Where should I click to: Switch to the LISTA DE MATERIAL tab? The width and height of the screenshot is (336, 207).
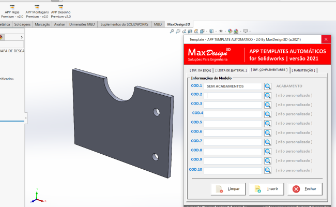pyautogui.click(x=231, y=70)
